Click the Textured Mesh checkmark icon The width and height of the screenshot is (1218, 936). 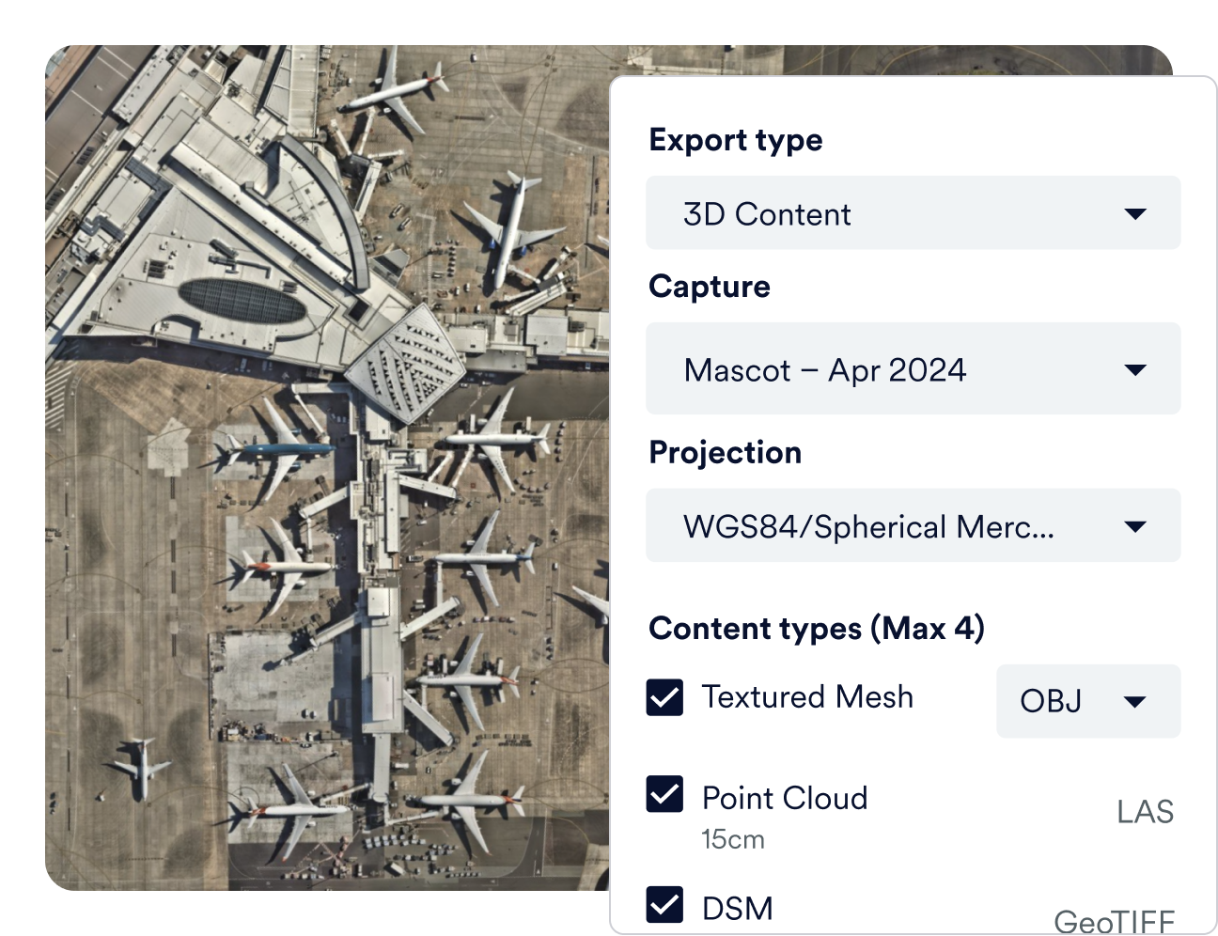pos(664,697)
